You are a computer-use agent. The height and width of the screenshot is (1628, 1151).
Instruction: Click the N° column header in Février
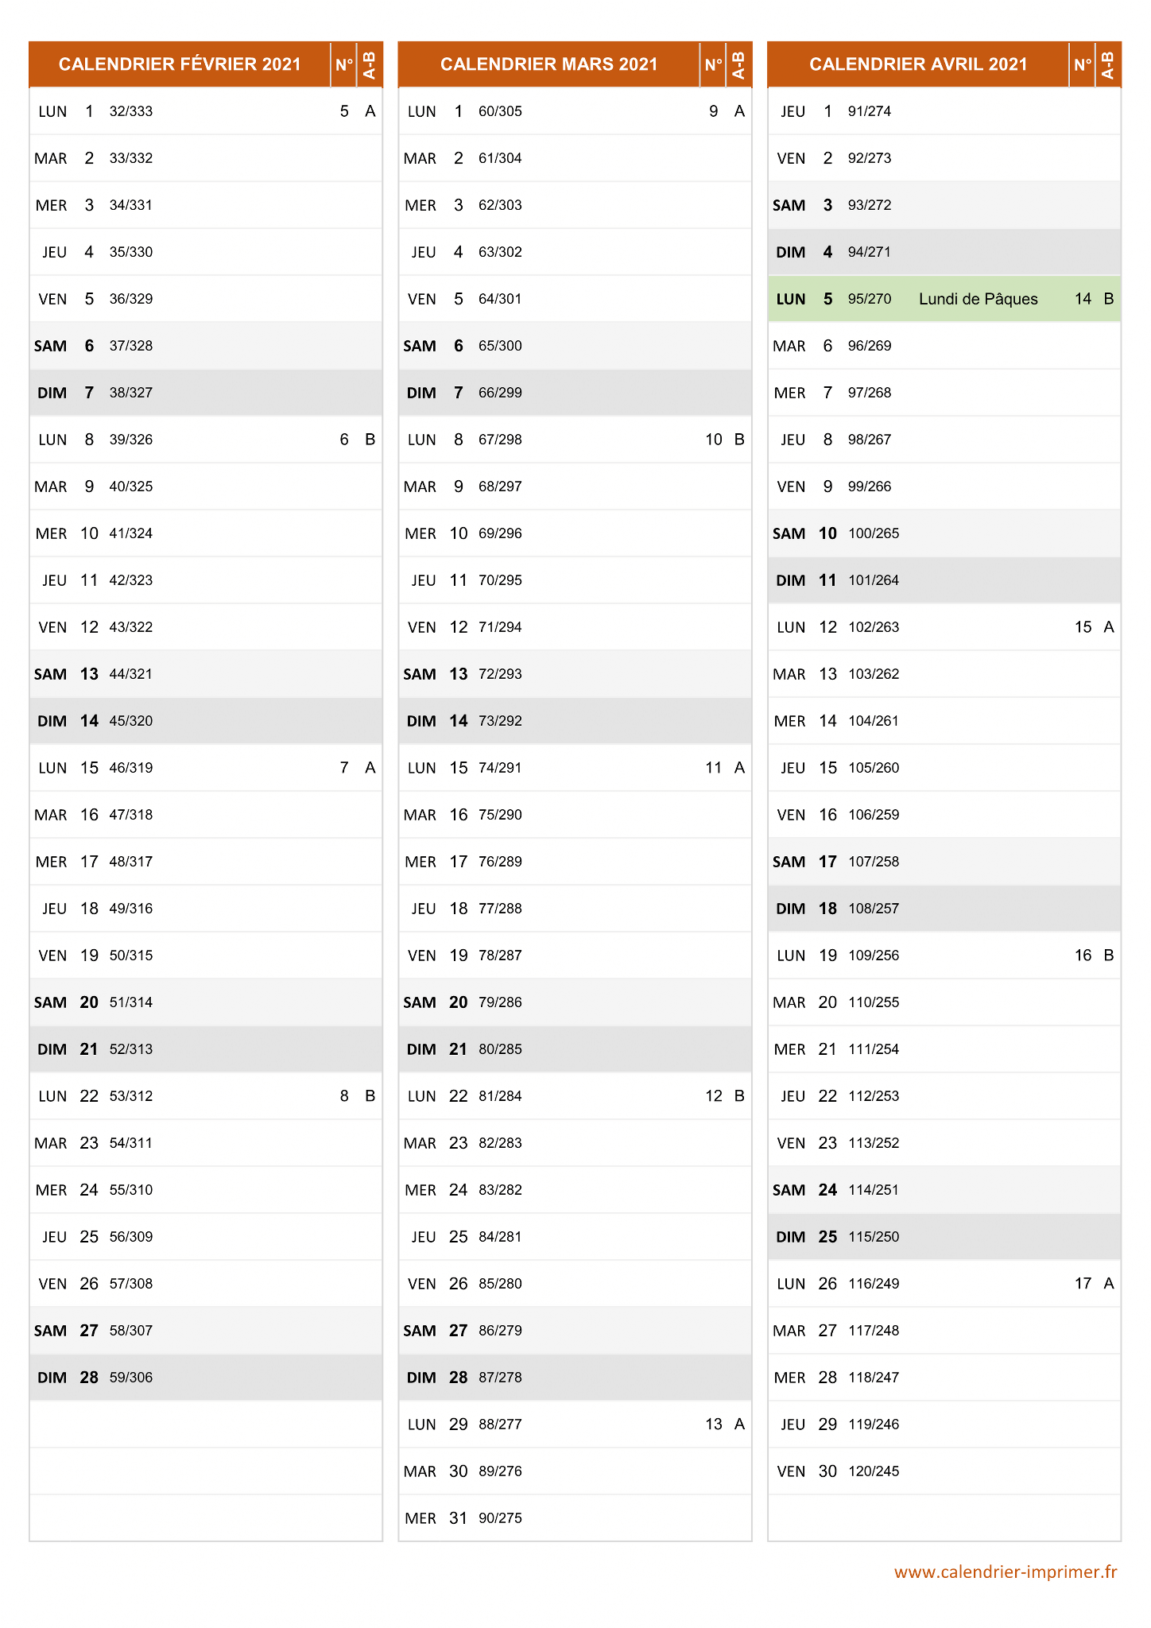[344, 64]
